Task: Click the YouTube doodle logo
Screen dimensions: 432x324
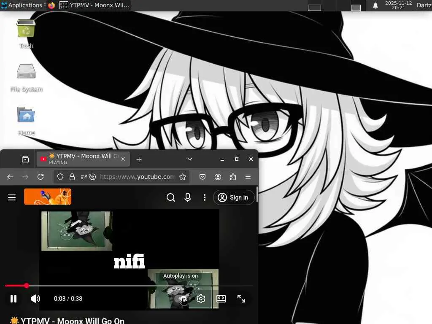Action: pos(48,197)
